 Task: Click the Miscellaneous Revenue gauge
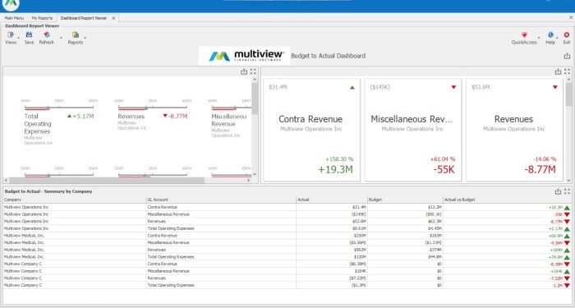[x=230, y=119]
